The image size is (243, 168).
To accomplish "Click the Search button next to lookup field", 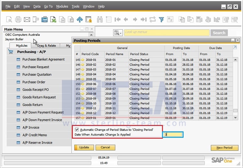I will coord(219,33).
